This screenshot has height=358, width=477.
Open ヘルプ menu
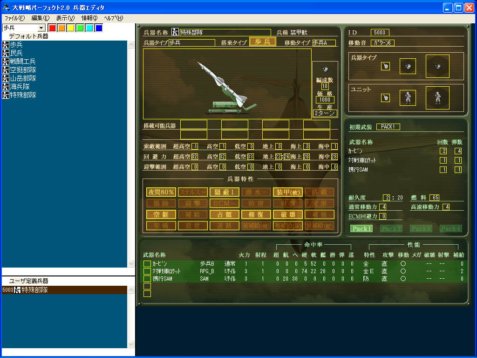tap(113, 18)
